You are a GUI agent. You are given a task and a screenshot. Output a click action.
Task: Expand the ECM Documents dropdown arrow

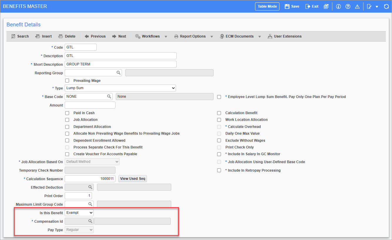coord(259,37)
